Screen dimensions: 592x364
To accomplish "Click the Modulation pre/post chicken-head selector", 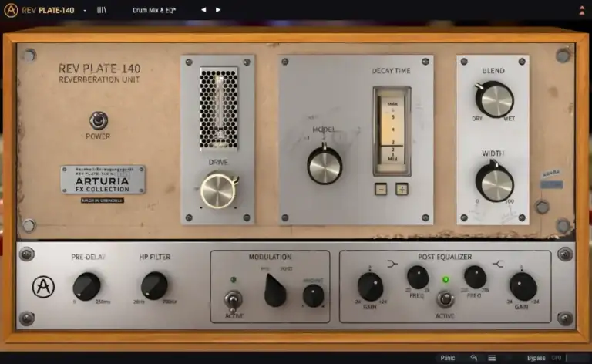I will (x=274, y=291).
